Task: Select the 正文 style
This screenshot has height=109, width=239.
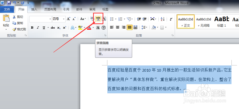Action: 186,22
